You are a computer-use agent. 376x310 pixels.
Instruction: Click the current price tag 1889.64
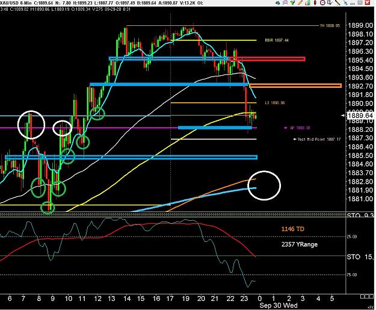pyautogui.click(x=360, y=116)
